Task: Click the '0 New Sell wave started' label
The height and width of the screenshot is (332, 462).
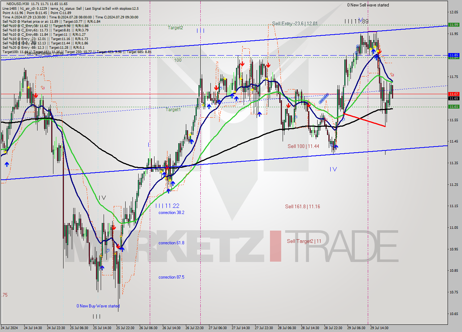Action: click(368, 5)
